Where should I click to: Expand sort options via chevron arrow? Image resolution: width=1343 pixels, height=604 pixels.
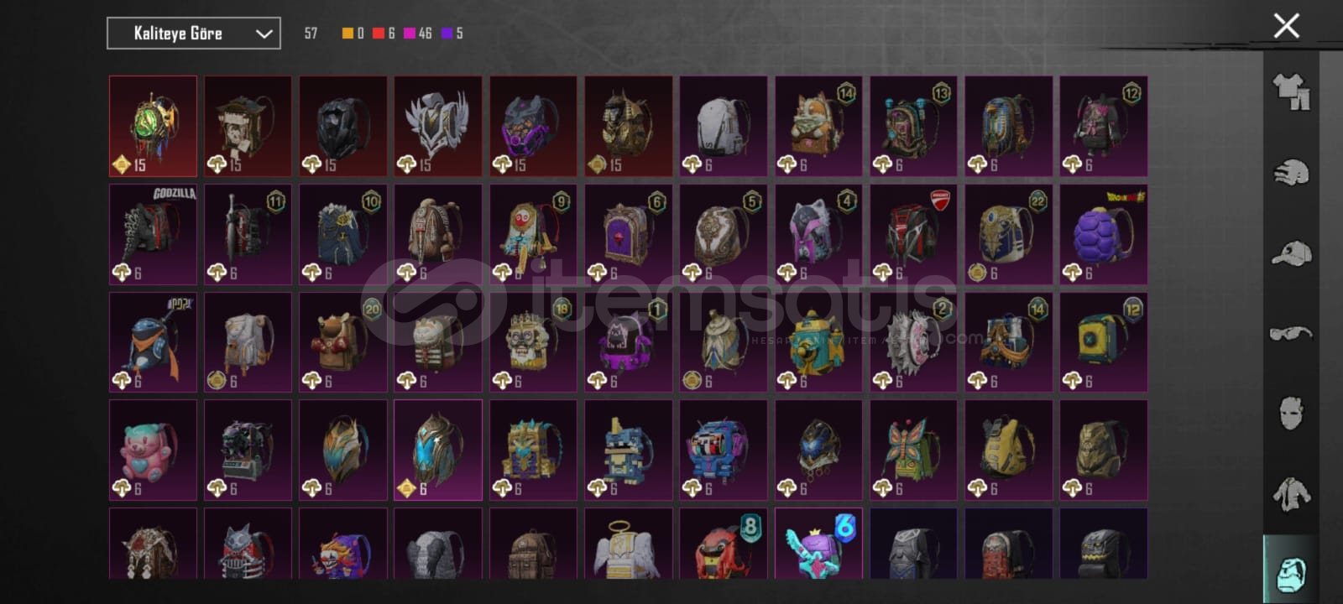(264, 34)
